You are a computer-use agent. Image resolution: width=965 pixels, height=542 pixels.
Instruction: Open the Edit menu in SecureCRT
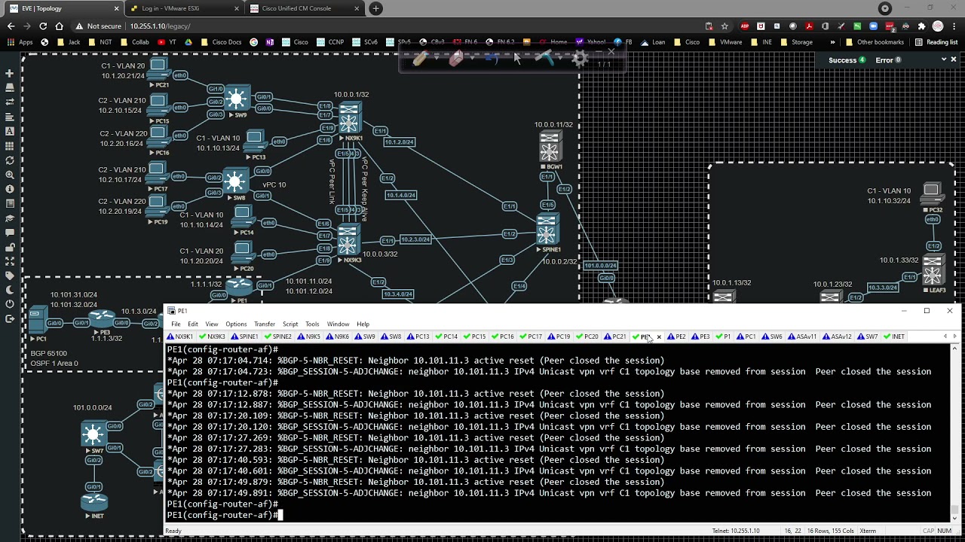193,324
